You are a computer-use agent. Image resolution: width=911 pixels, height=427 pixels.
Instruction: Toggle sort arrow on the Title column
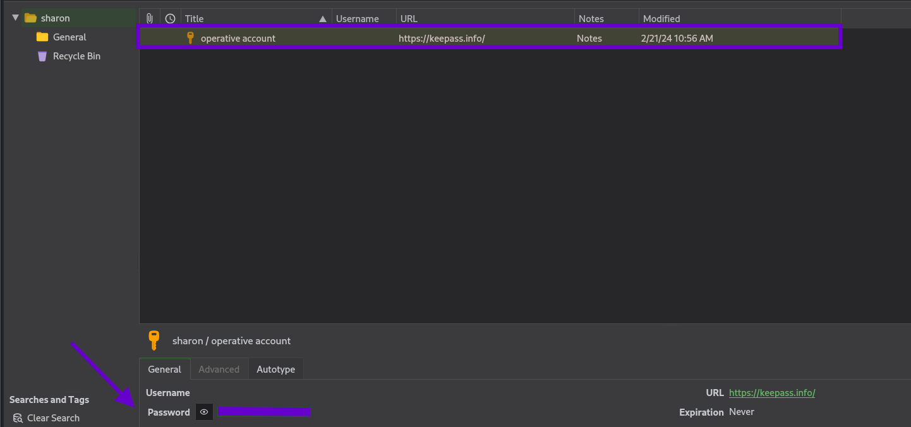(323, 18)
